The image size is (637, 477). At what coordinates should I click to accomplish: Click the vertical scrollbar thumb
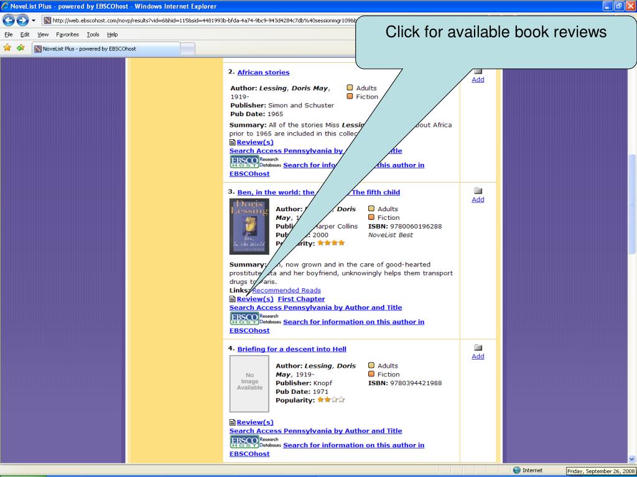click(x=633, y=204)
